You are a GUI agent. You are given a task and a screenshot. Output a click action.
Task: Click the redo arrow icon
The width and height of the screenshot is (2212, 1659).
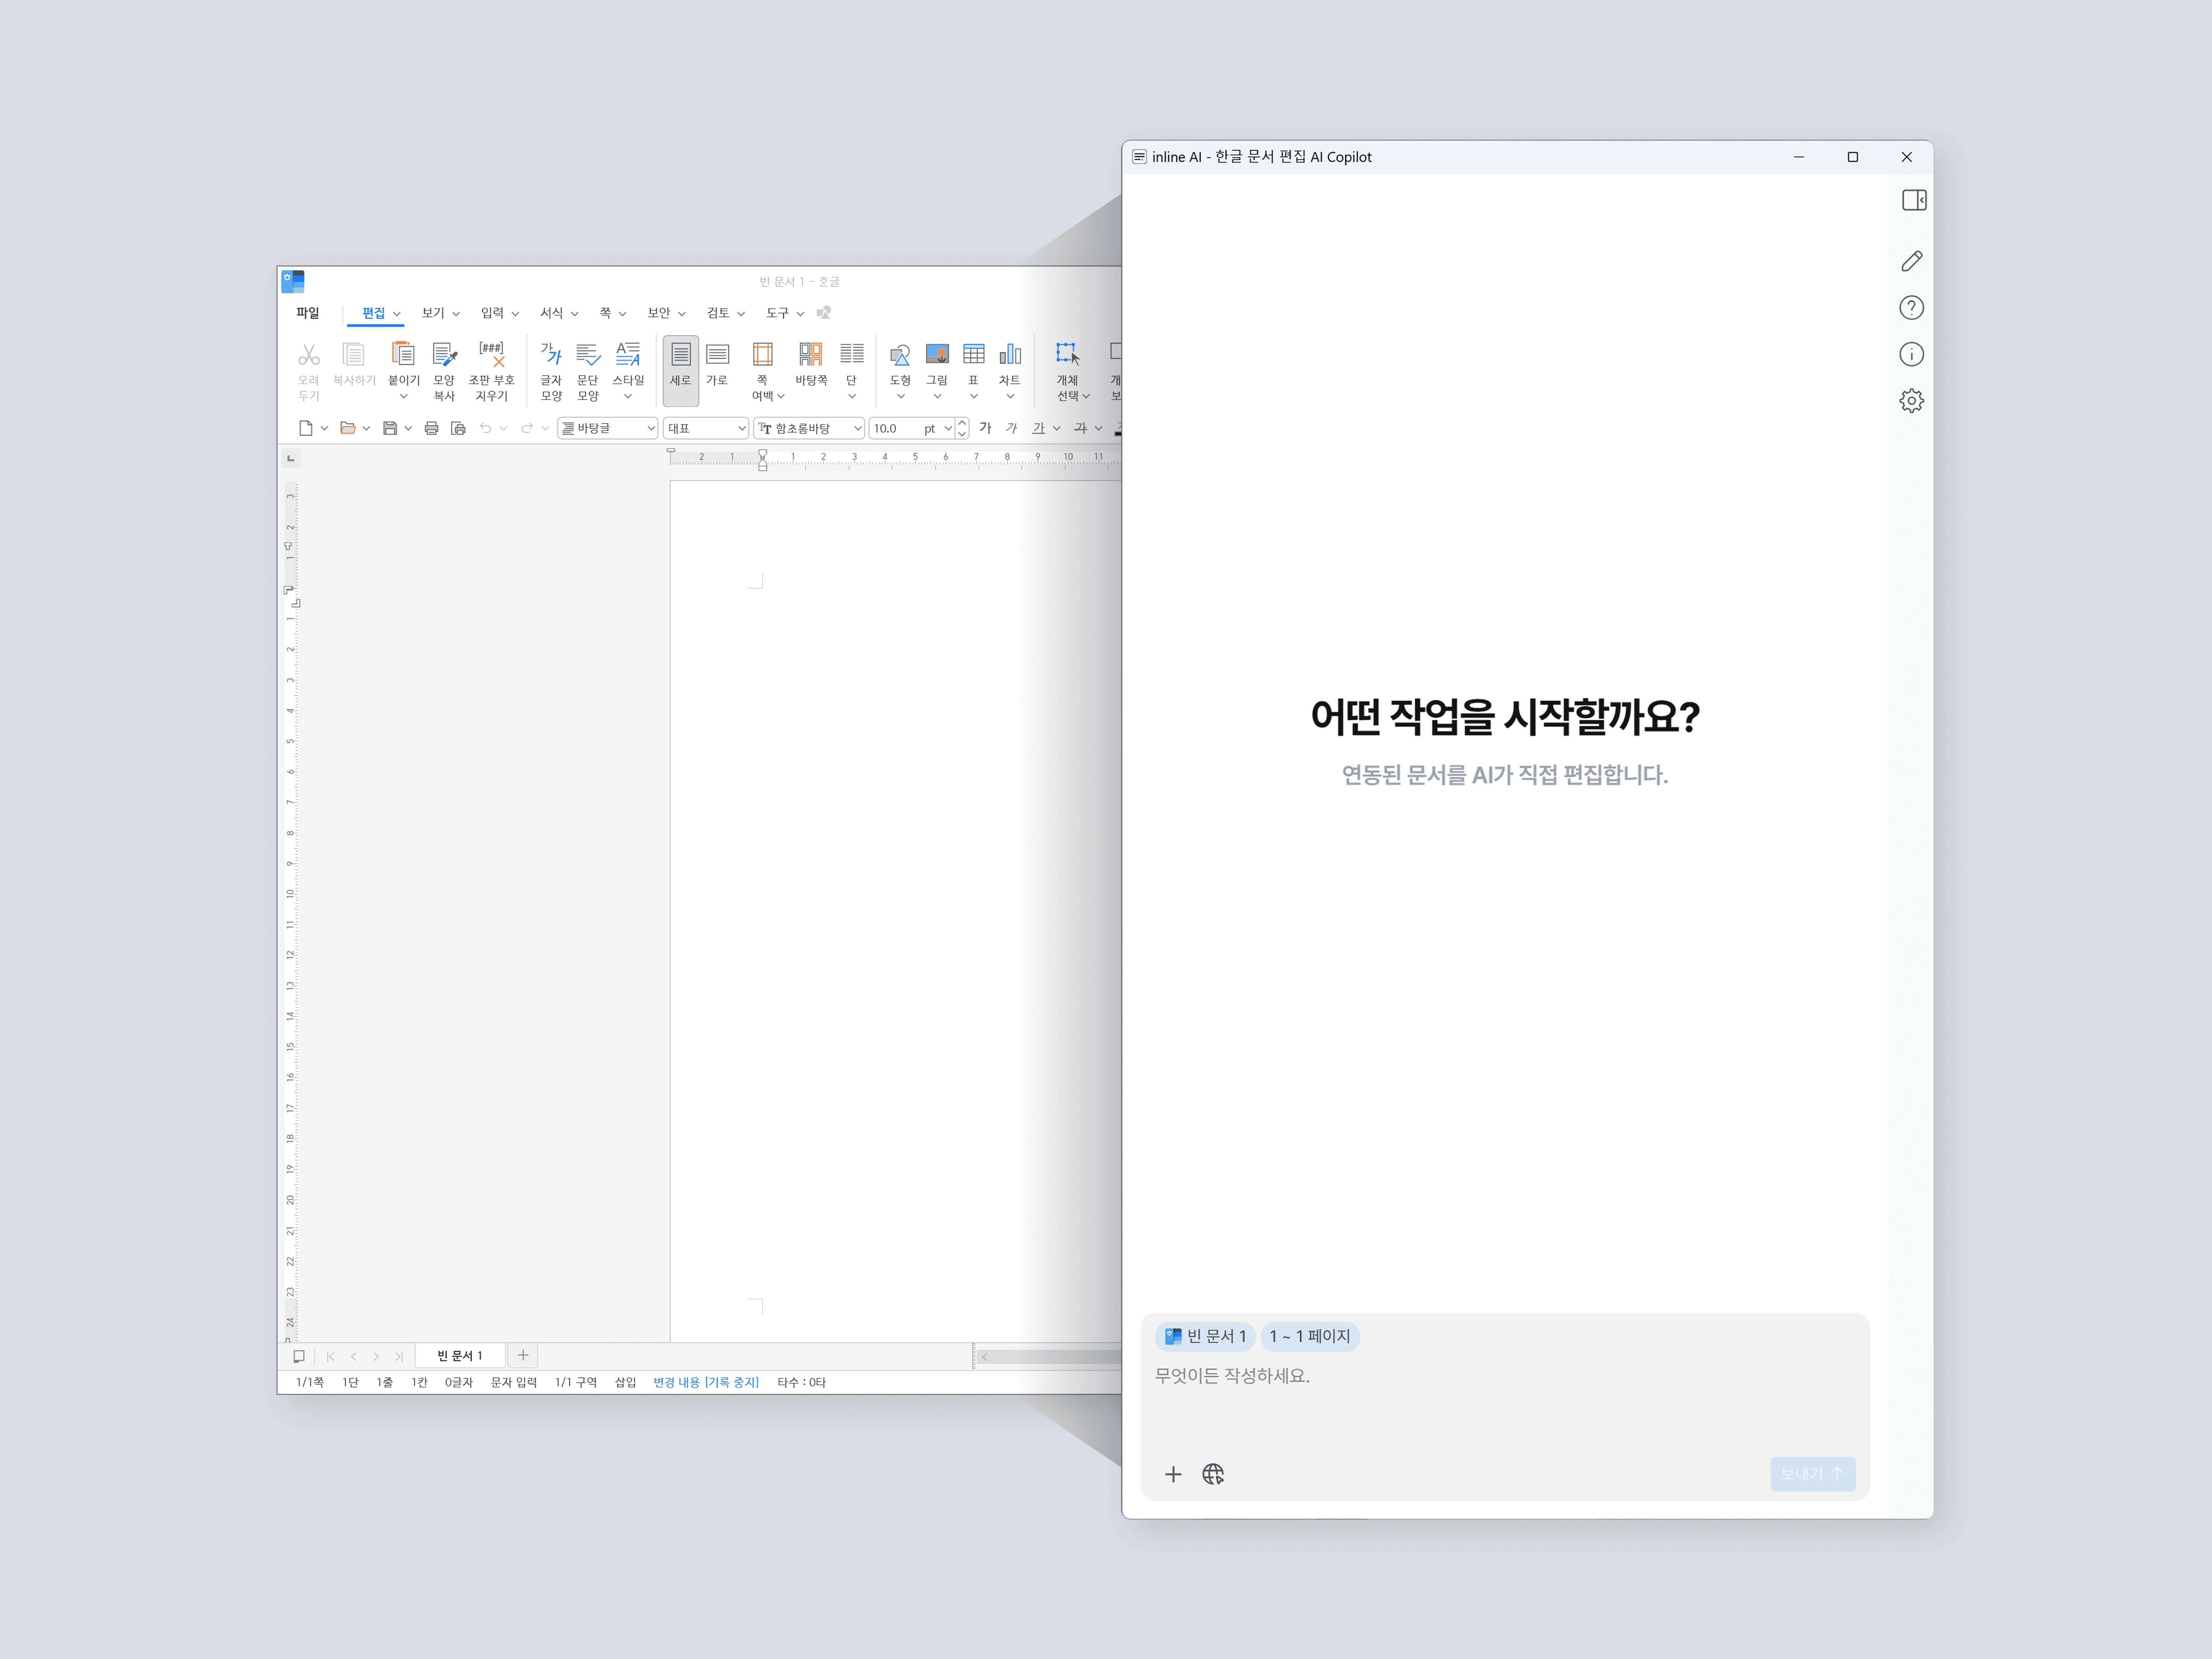point(527,428)
